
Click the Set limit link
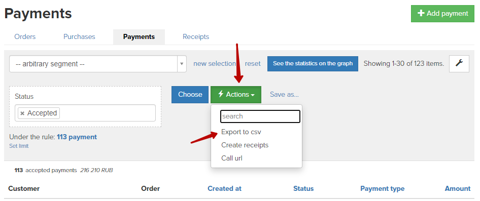[x=19, y=146]
